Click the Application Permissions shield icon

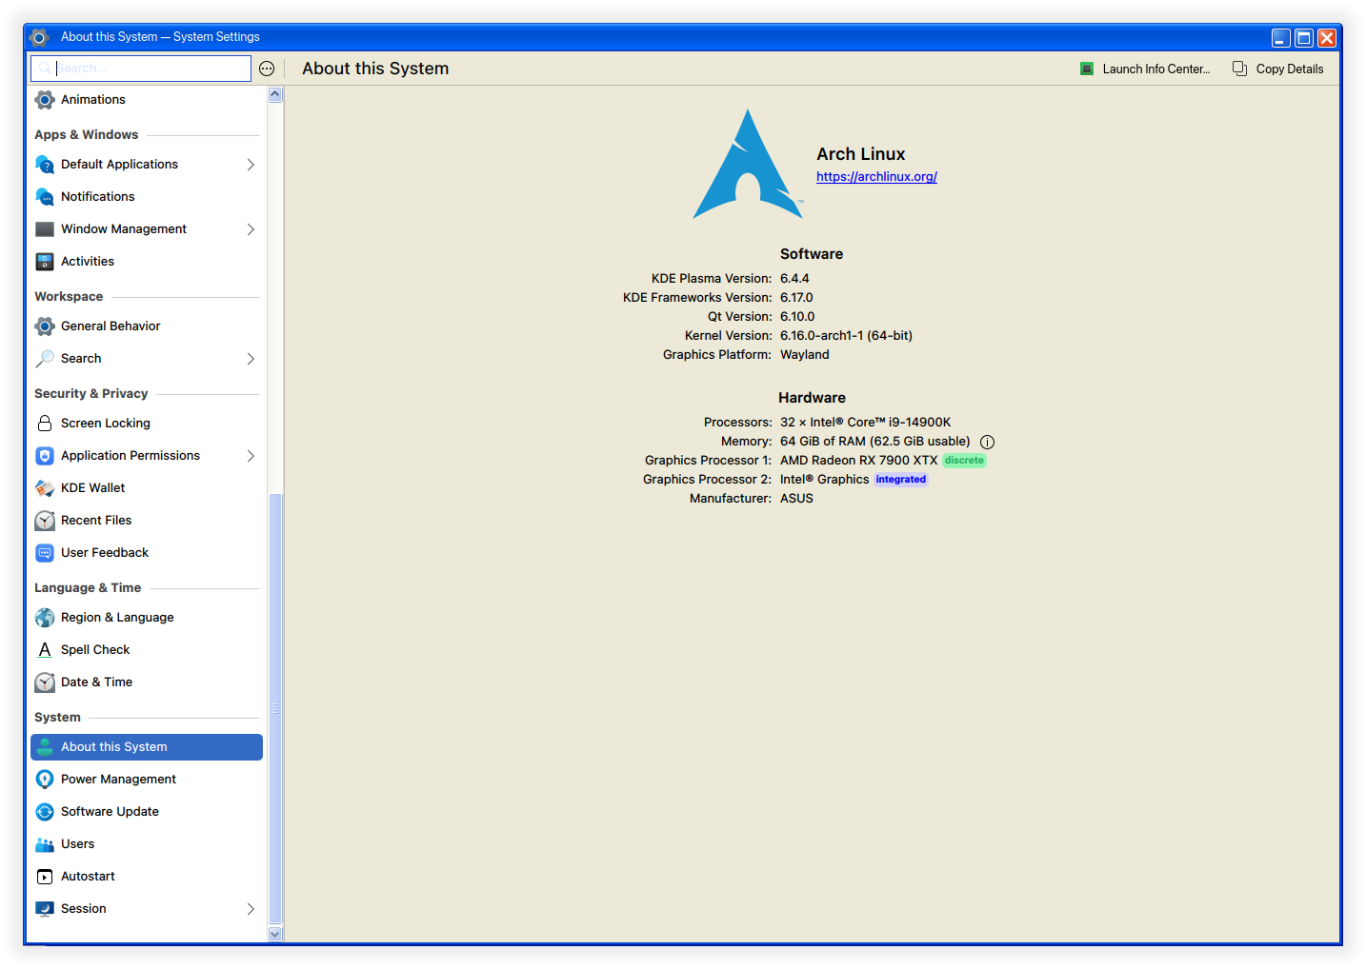point(45,456)
